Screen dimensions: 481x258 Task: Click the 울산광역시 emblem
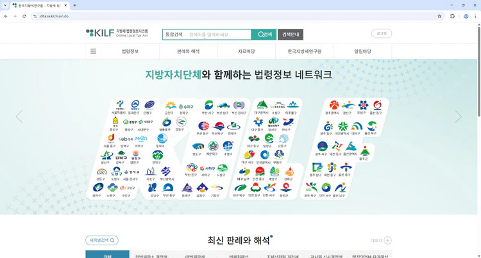pos(351,147)
